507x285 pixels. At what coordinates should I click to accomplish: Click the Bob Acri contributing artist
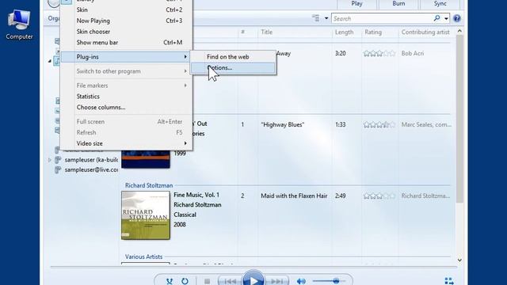click(x=412, y=54)
